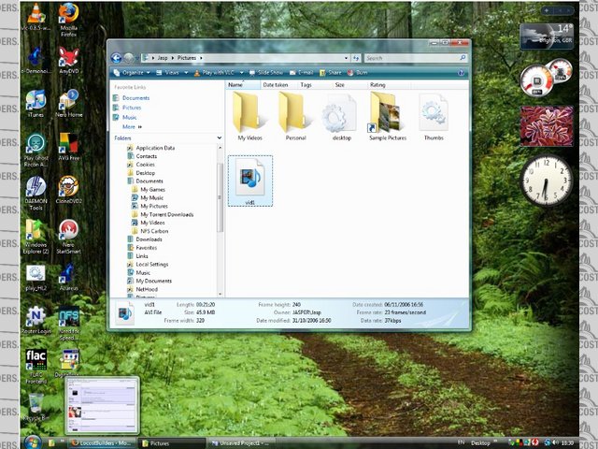Expand the More favorite links
This screenshot has width=598, height=449.
point(130,126)
